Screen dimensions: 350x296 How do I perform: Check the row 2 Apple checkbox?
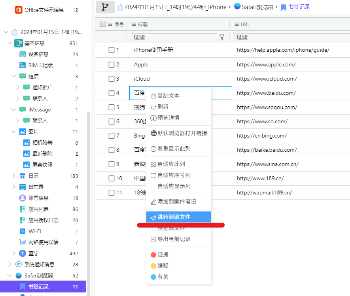point(112,65)
